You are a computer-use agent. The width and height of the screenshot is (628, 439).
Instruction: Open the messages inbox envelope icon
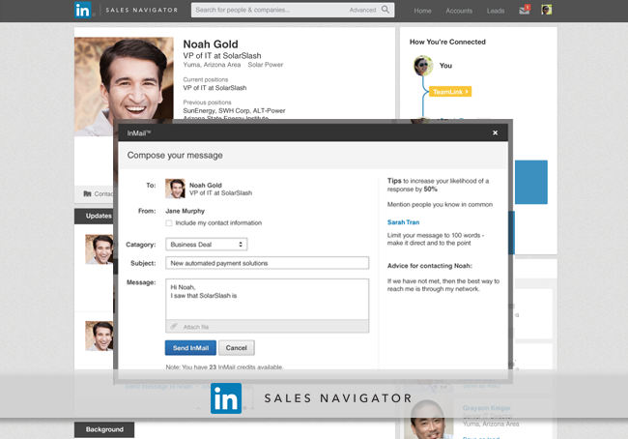(525, 11)
